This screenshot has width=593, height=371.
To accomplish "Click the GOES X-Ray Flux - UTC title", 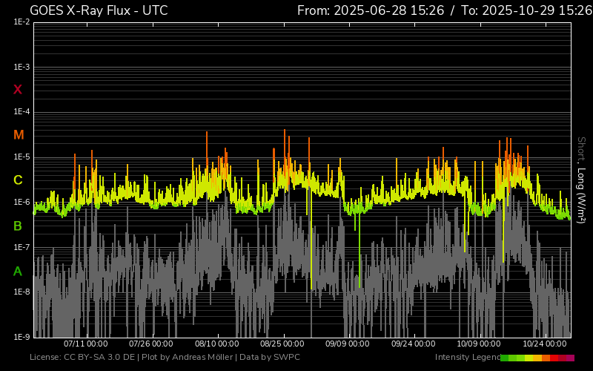I will pos(99,10).
